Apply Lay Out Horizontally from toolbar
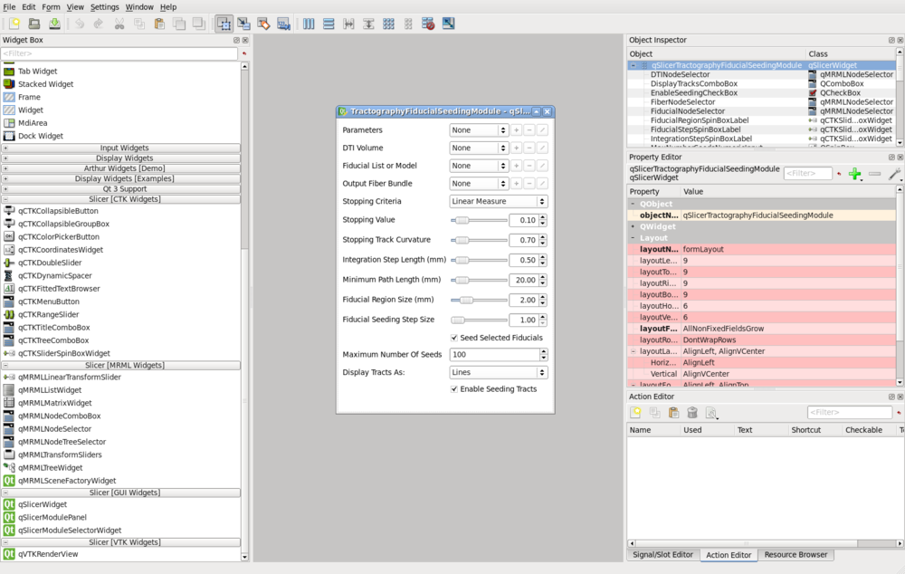 (x=309, y=24)
